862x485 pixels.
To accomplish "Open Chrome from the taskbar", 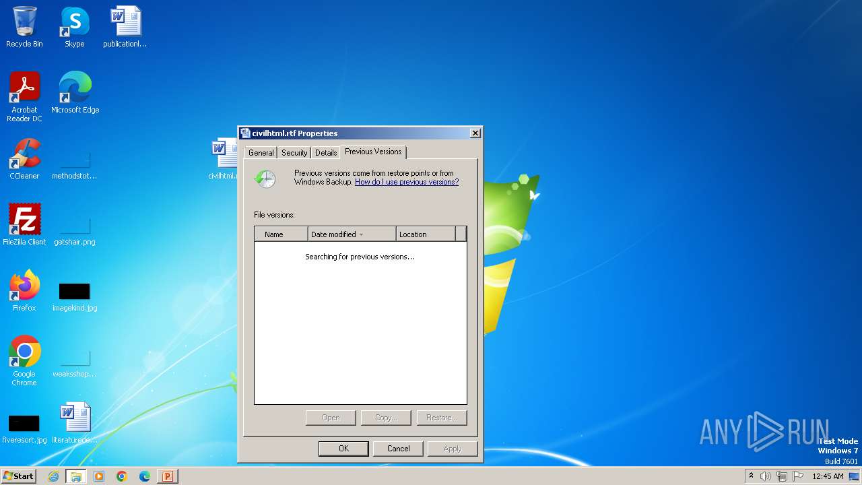I will click(x=122, y=476).
